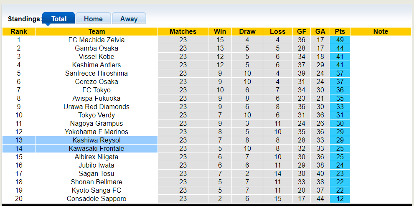Click the Pts column header

coord(340,32)
